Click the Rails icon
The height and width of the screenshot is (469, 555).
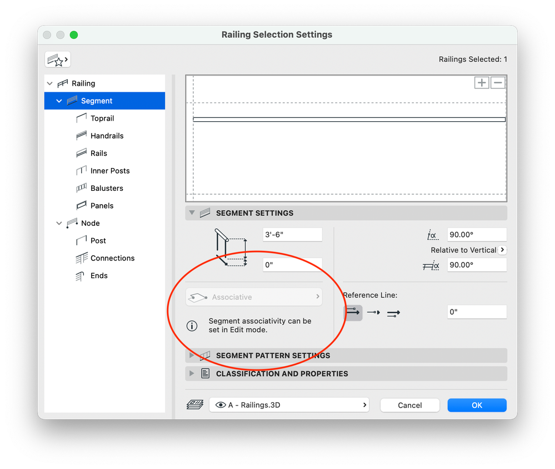(x=82, y=153)
